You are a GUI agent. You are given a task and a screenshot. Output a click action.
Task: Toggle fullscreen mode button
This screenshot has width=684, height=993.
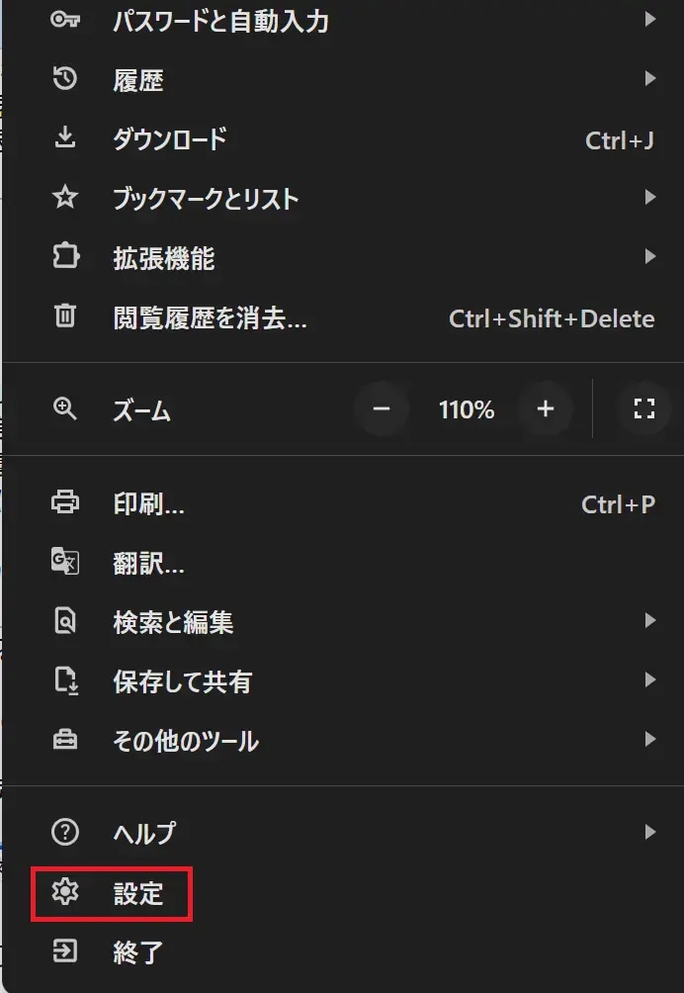644,408
